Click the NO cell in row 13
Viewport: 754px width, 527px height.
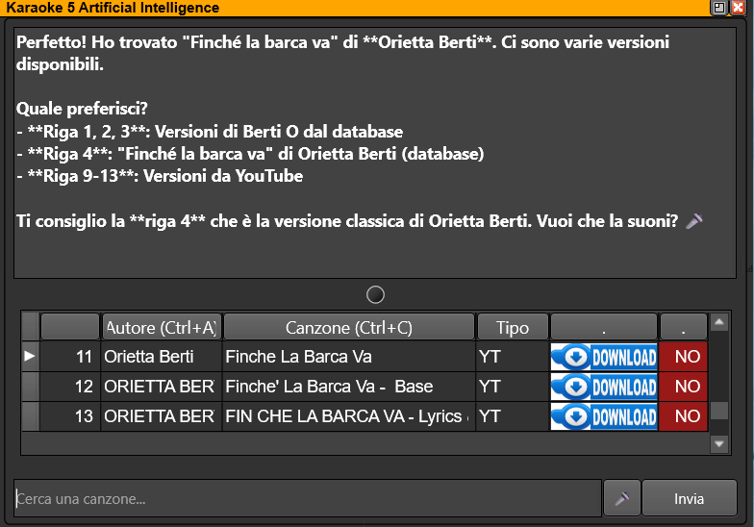[683, 416]
